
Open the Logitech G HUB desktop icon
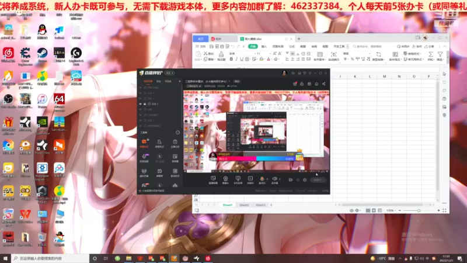(76, 55)
